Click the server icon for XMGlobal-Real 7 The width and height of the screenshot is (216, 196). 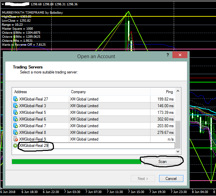click(16, 126)
